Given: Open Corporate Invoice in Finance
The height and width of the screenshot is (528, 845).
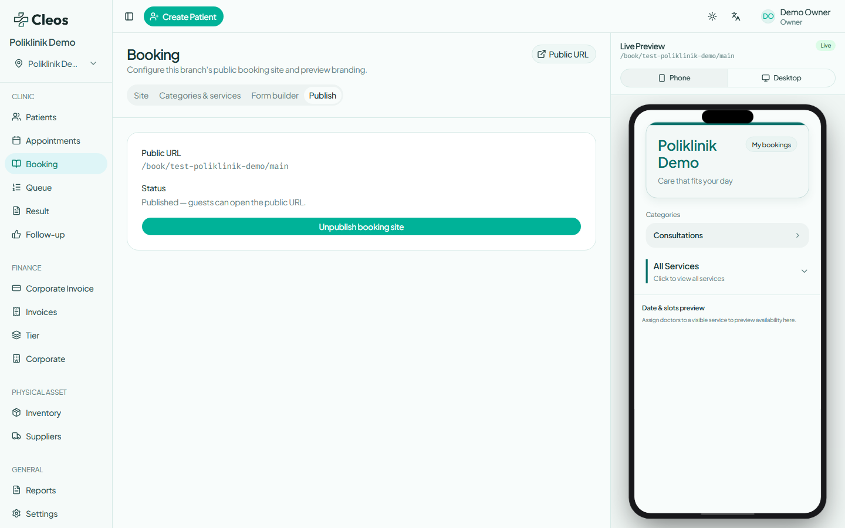Looking at the screenshot, I should point(56,289).
